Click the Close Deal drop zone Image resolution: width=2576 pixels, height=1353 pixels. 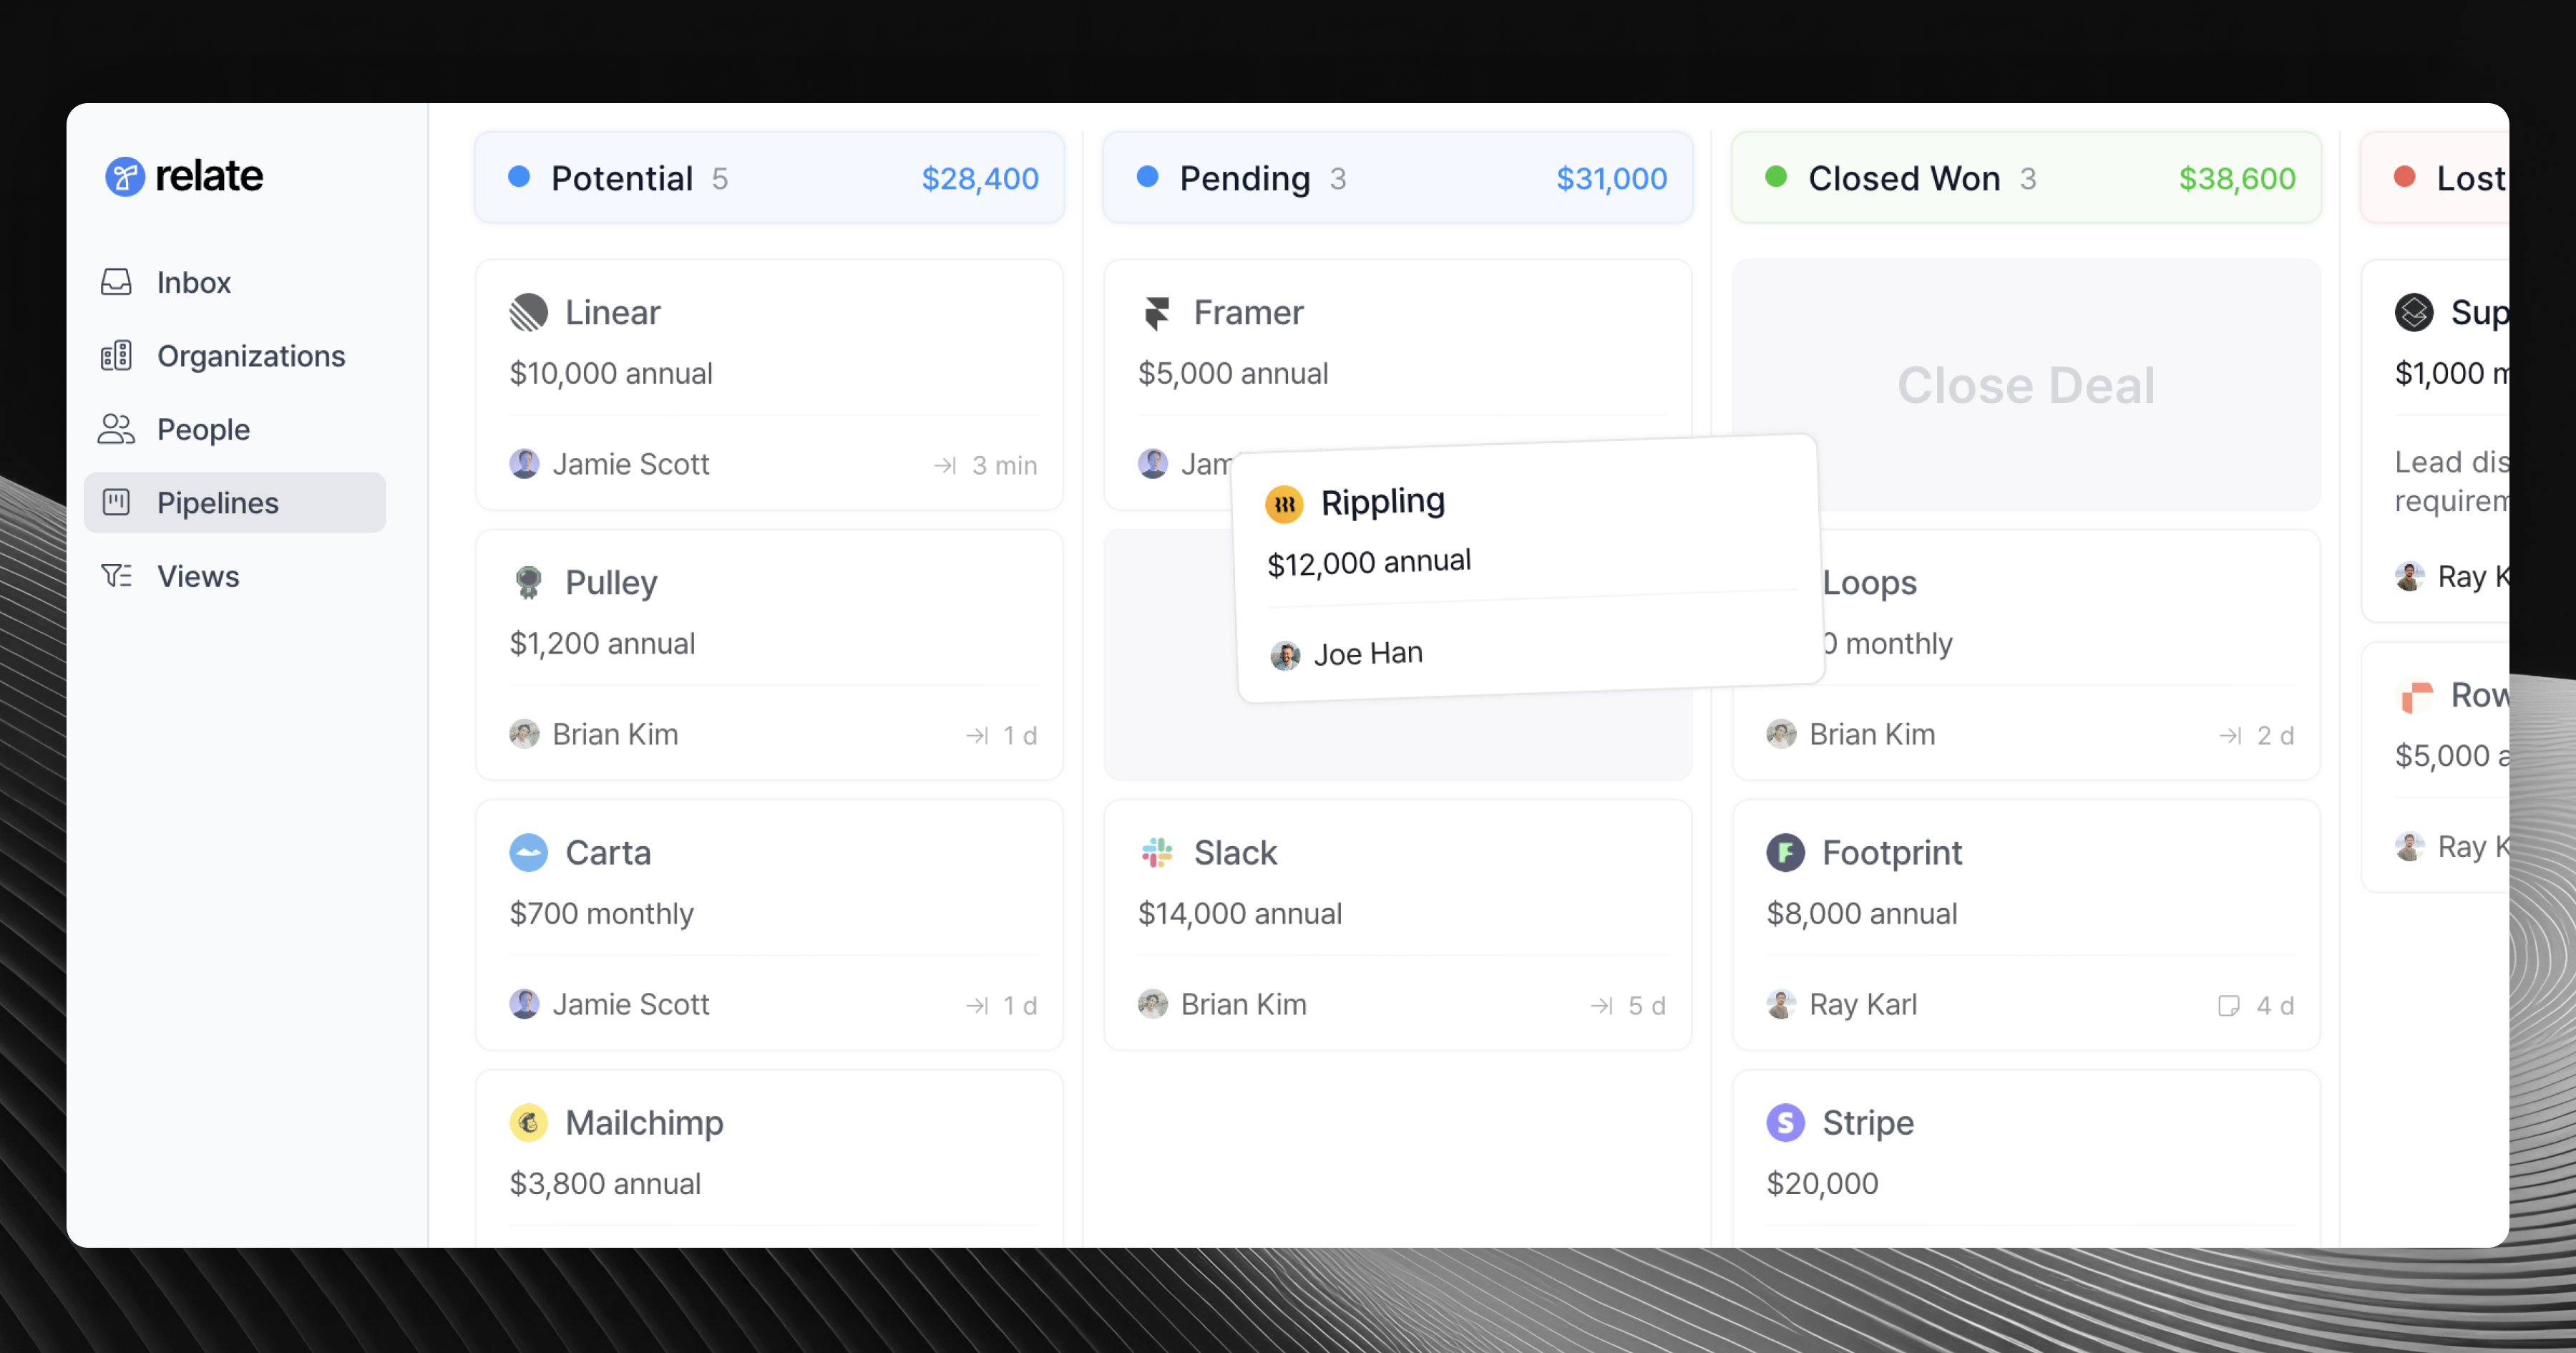(2026, 385)
